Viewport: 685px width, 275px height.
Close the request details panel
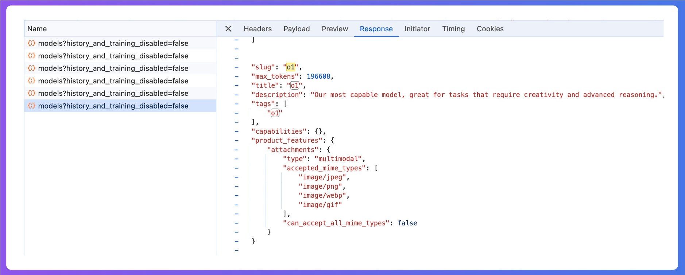228,29
